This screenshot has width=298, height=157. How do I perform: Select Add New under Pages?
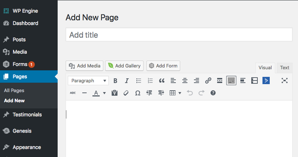pos(14,100)
